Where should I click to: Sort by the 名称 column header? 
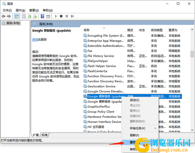pyautogui.click(x=104, y=30)
